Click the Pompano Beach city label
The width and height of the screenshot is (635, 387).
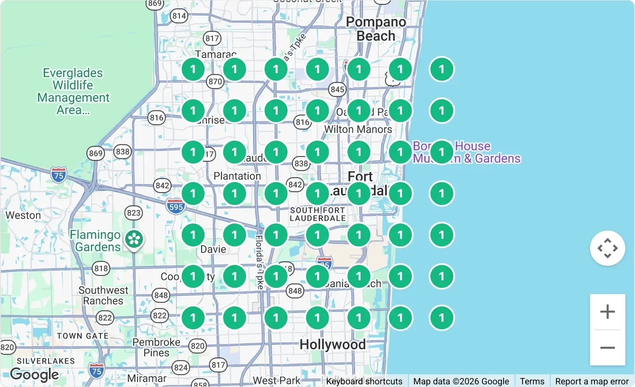pos(376,29)
